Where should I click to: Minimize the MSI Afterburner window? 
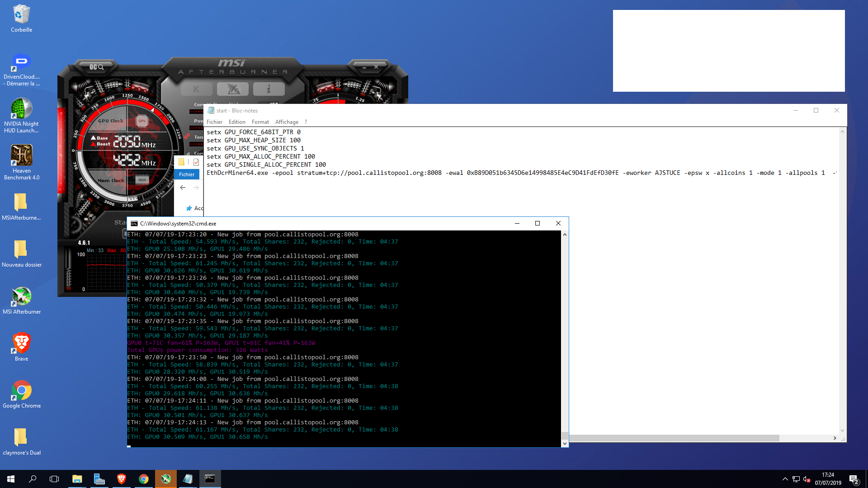pyautogui.click(x=364, y=67)
